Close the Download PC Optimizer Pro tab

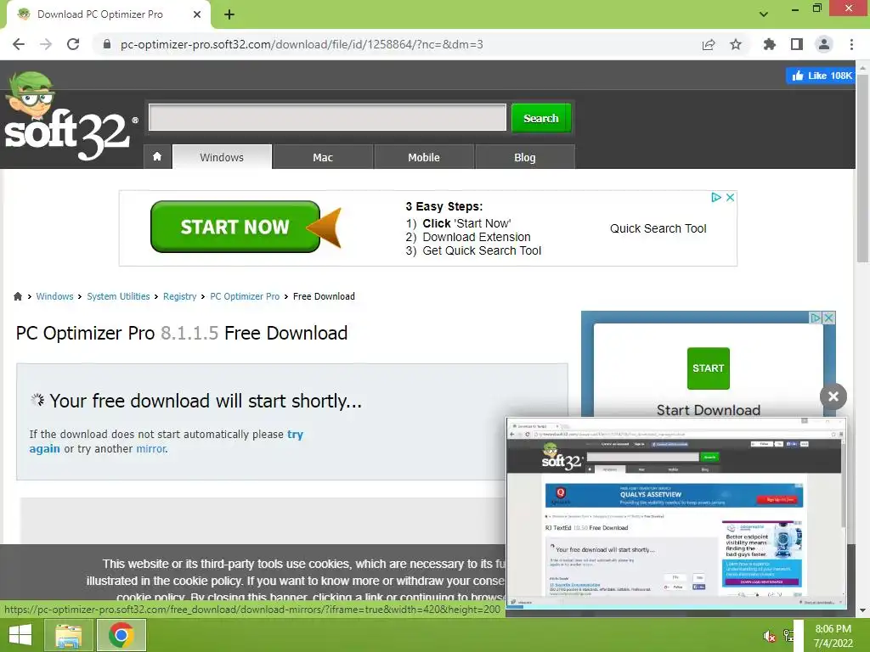coord(197,14)
